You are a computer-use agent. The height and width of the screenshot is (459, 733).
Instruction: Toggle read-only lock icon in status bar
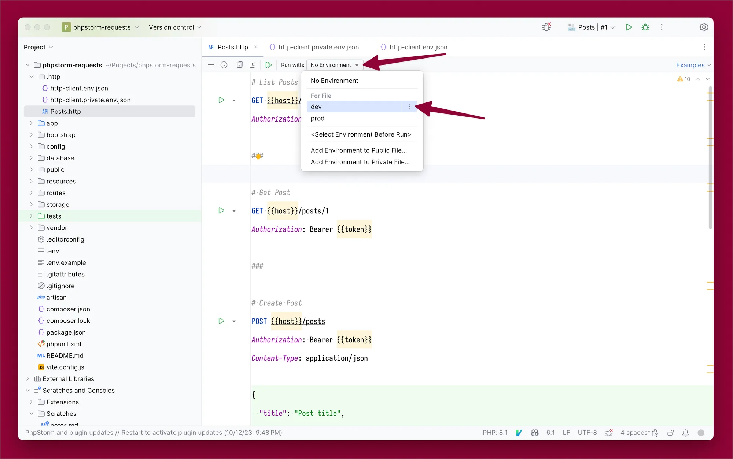tap(671, 433)
